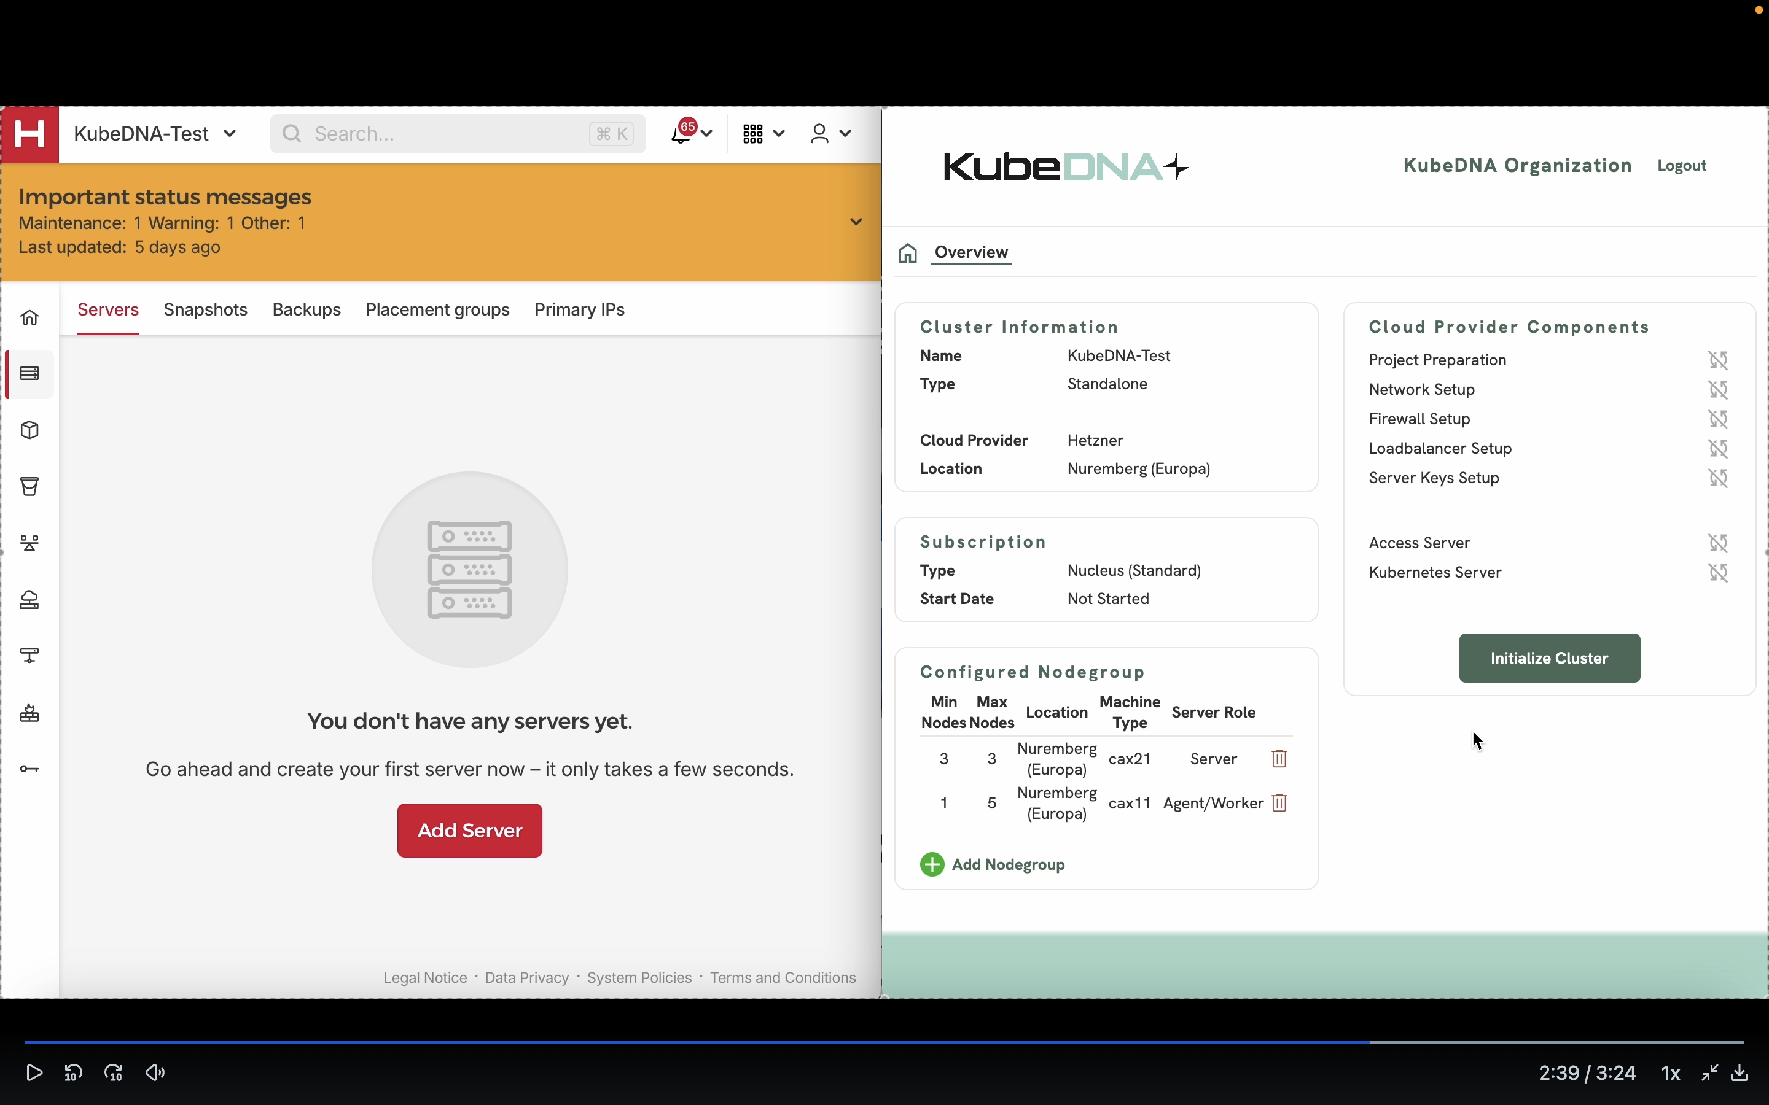The height and width of the screenshot is (1105, 1769).
Task: Click the video progress bar
Action: pyautogui.click(x=884, y=1041)
